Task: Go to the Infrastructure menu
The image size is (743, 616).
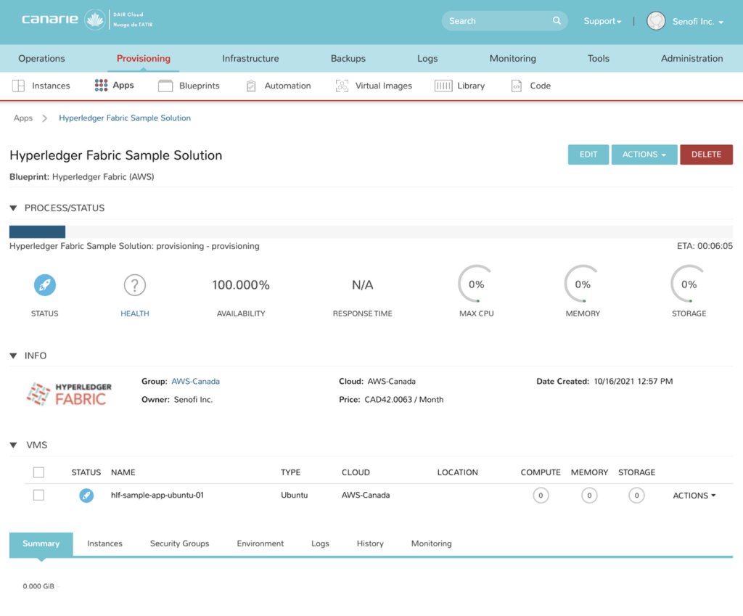Action: 250,59
